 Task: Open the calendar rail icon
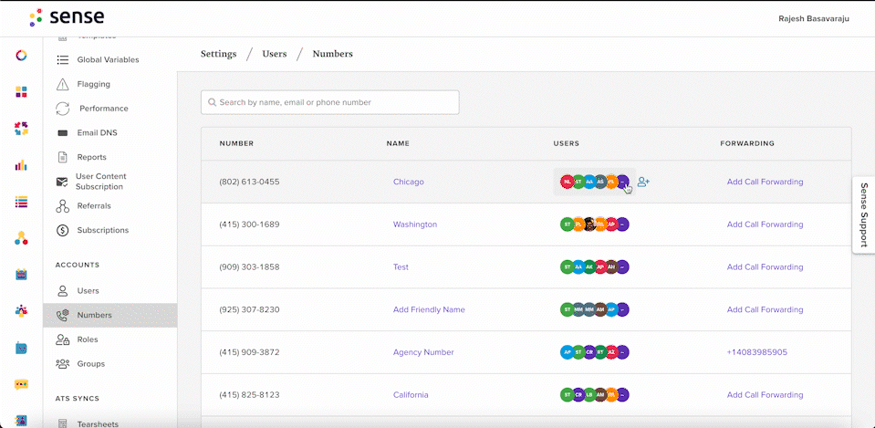(21, 275)
